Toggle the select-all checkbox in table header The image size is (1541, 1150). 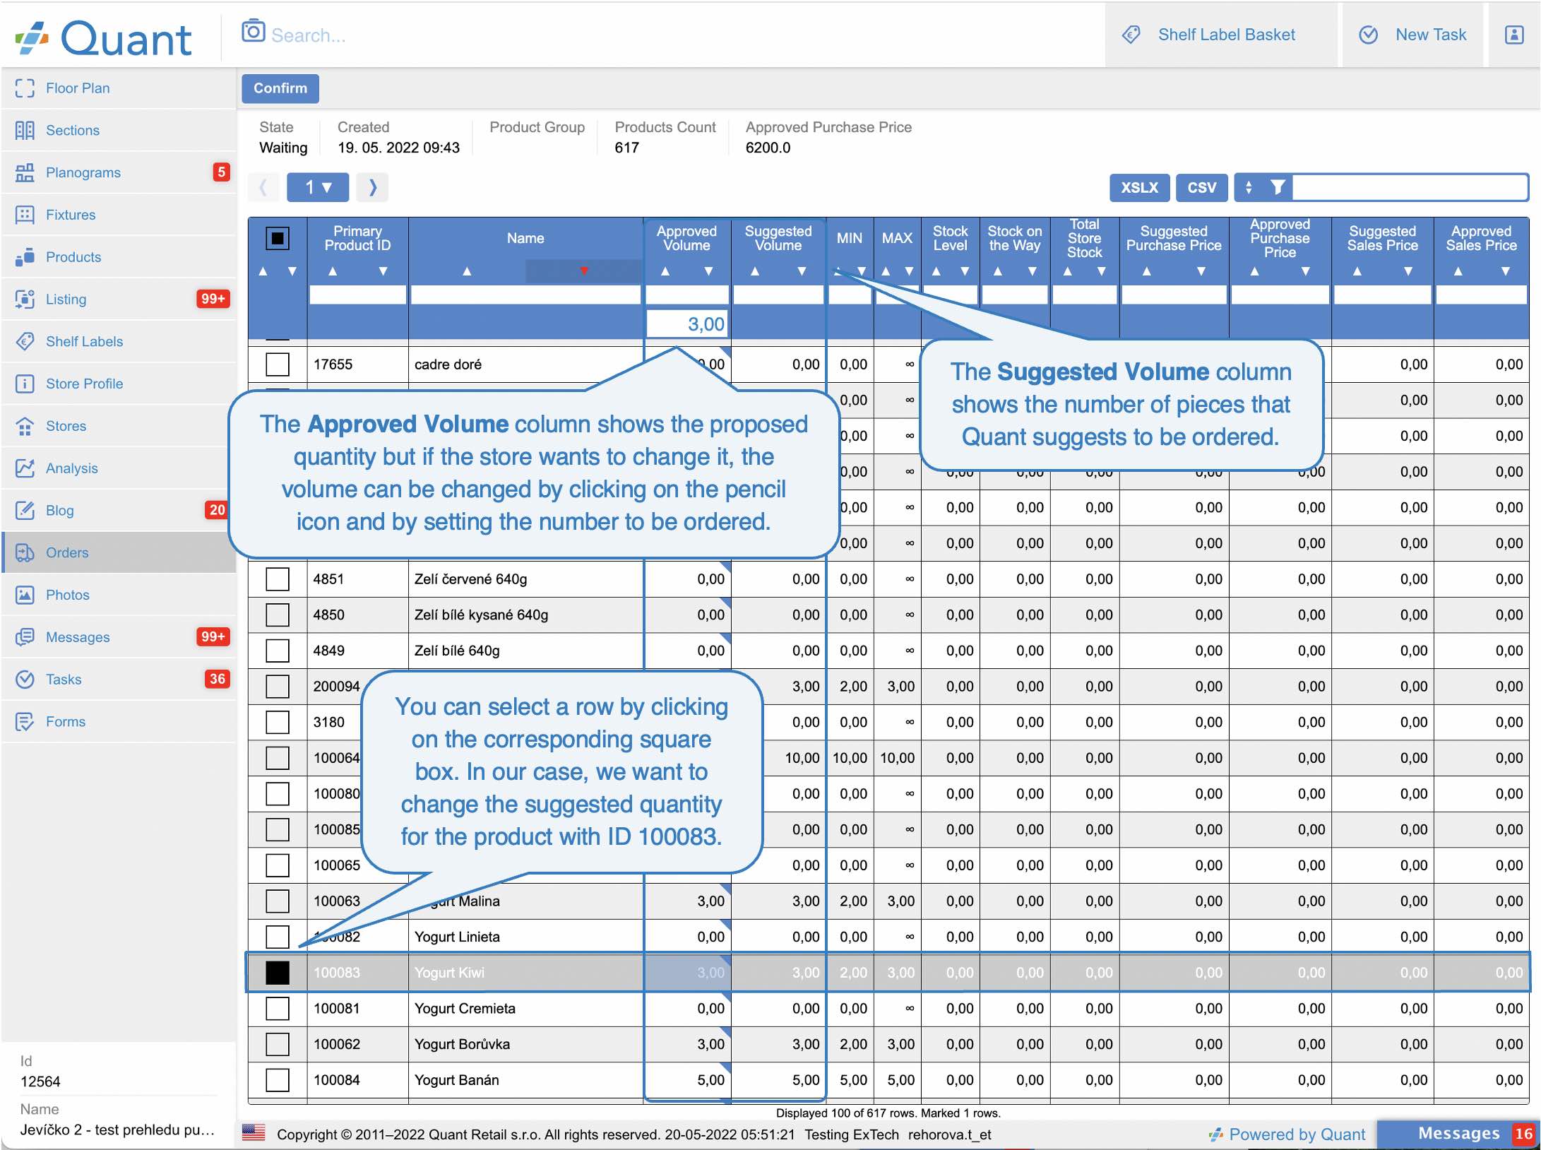tap(278, 239)
